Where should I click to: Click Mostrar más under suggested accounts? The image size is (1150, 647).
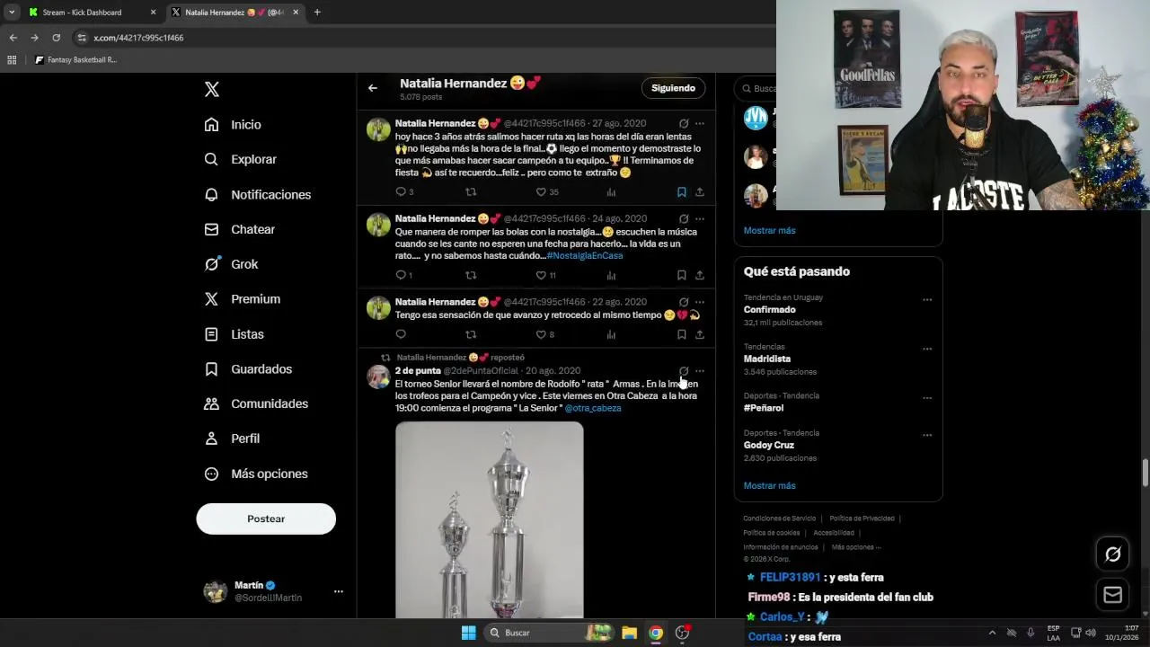pyautogui.click(x=769, y=230)
